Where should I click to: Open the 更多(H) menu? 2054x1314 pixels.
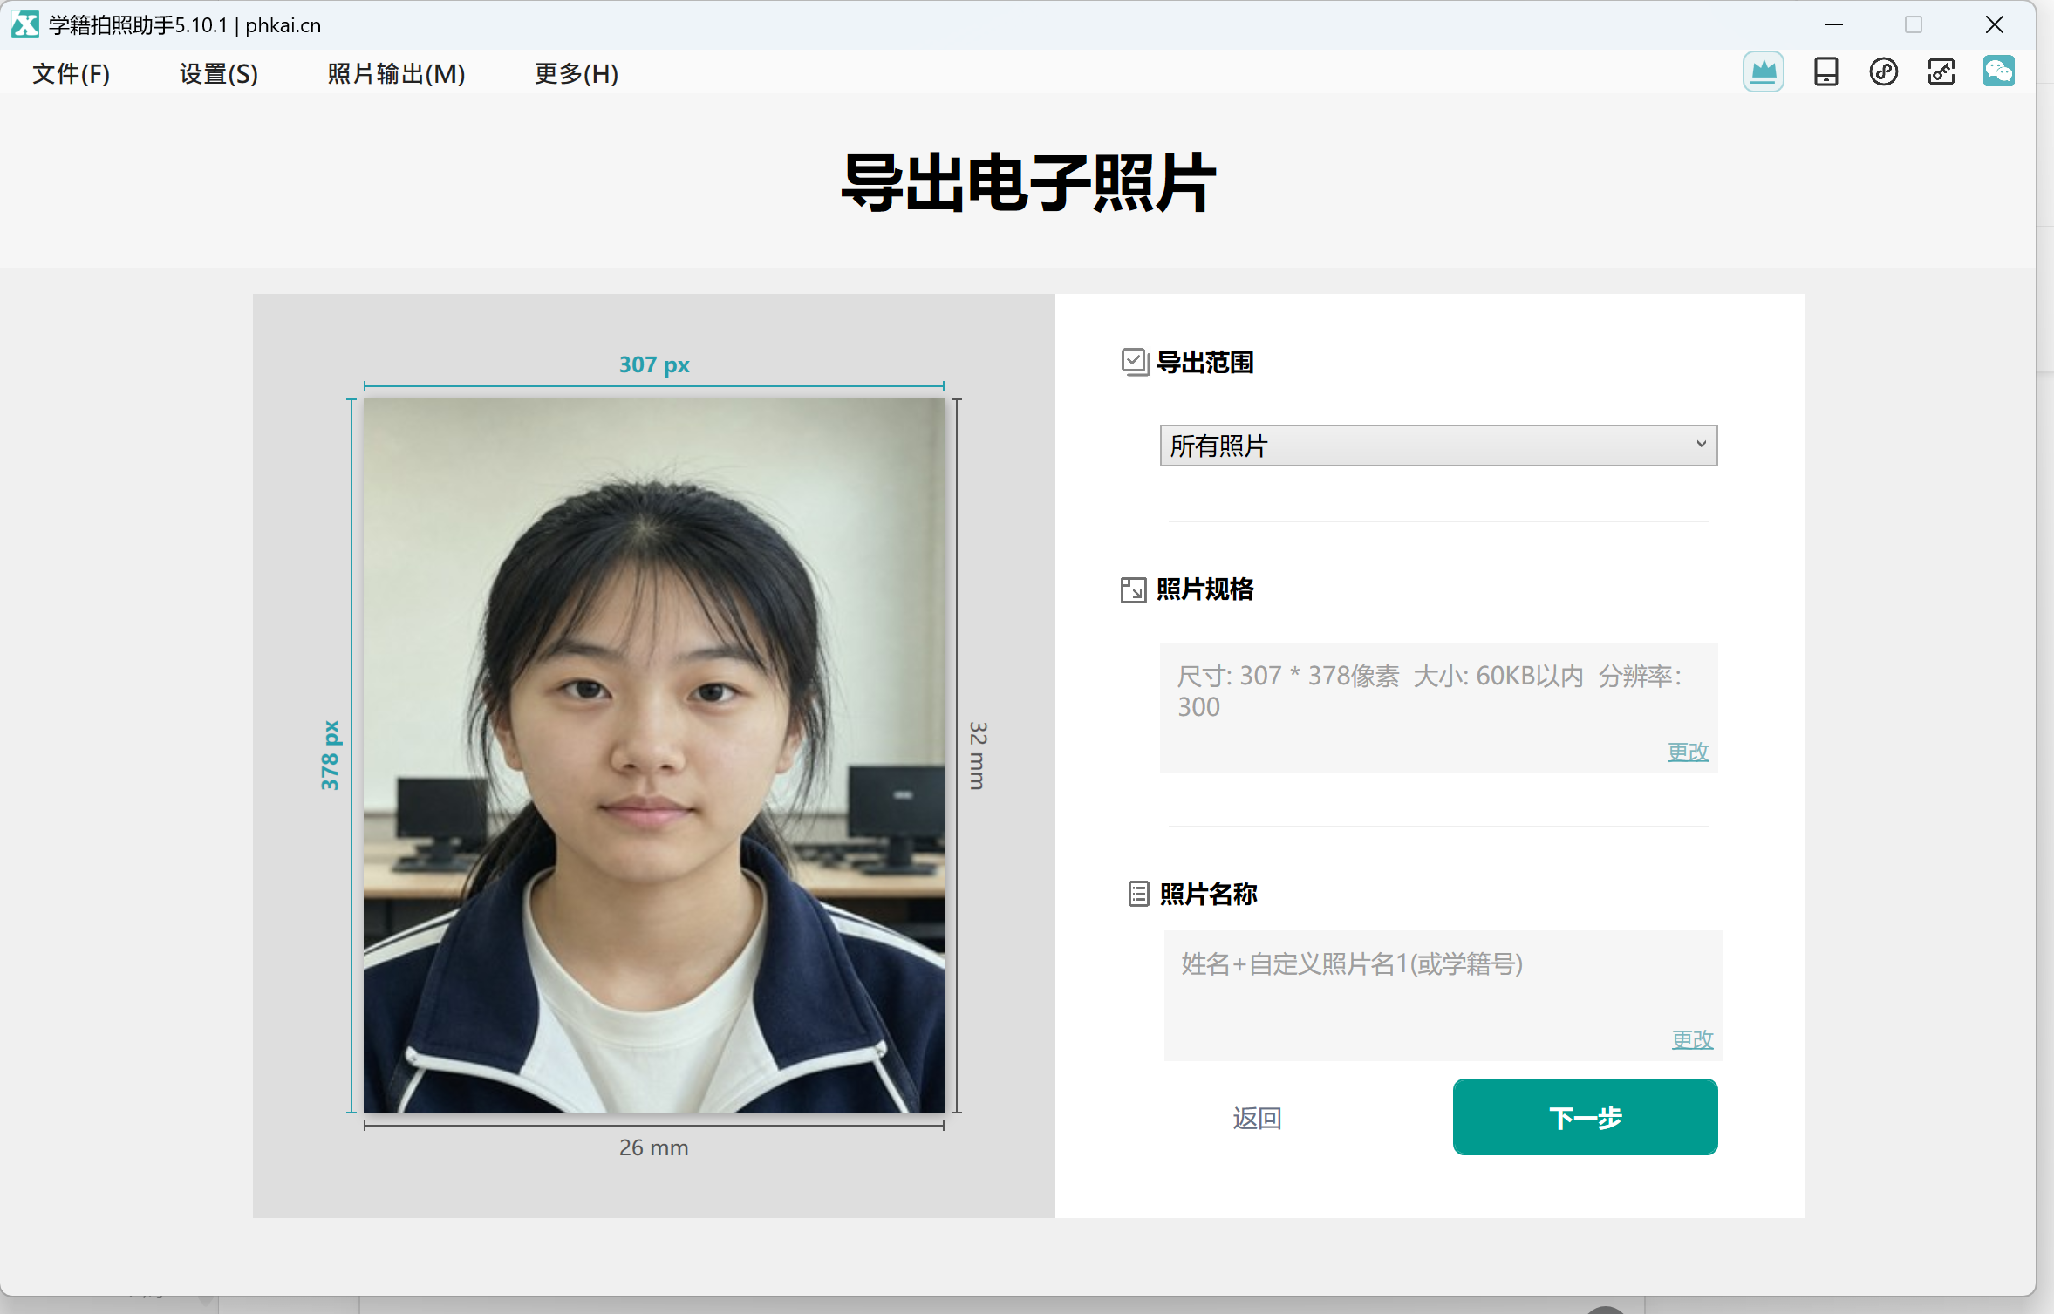tap(577, 73)
